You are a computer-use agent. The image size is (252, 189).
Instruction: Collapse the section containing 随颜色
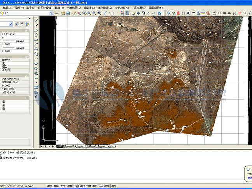26,56
